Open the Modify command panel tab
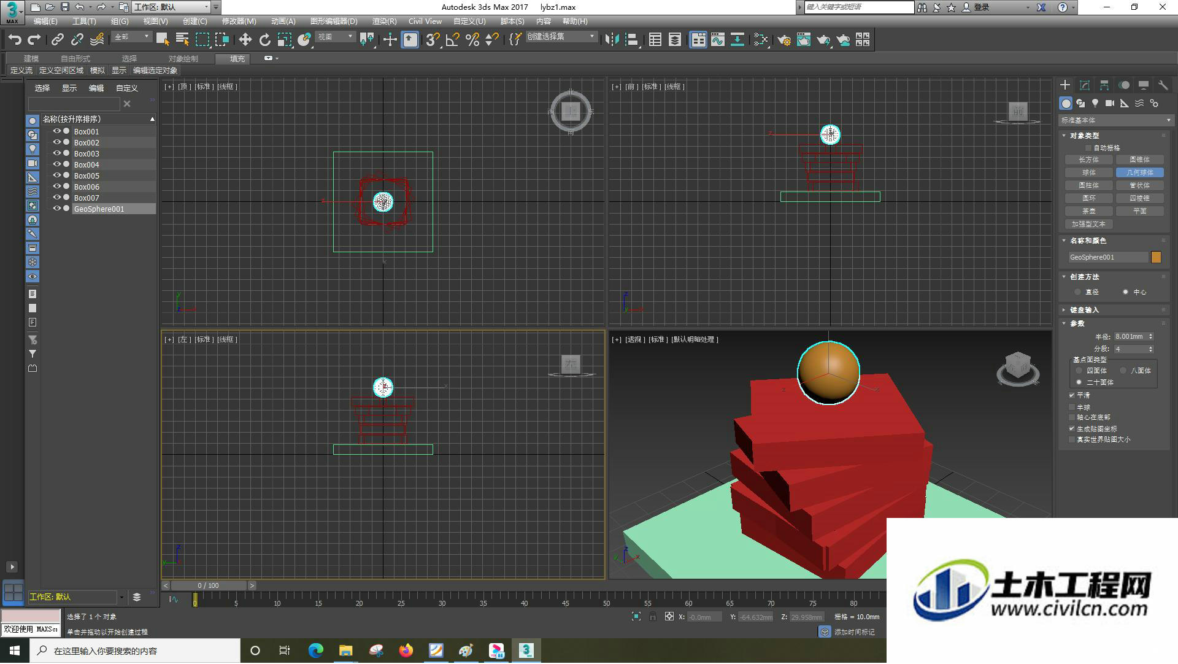 (1085, 85)
